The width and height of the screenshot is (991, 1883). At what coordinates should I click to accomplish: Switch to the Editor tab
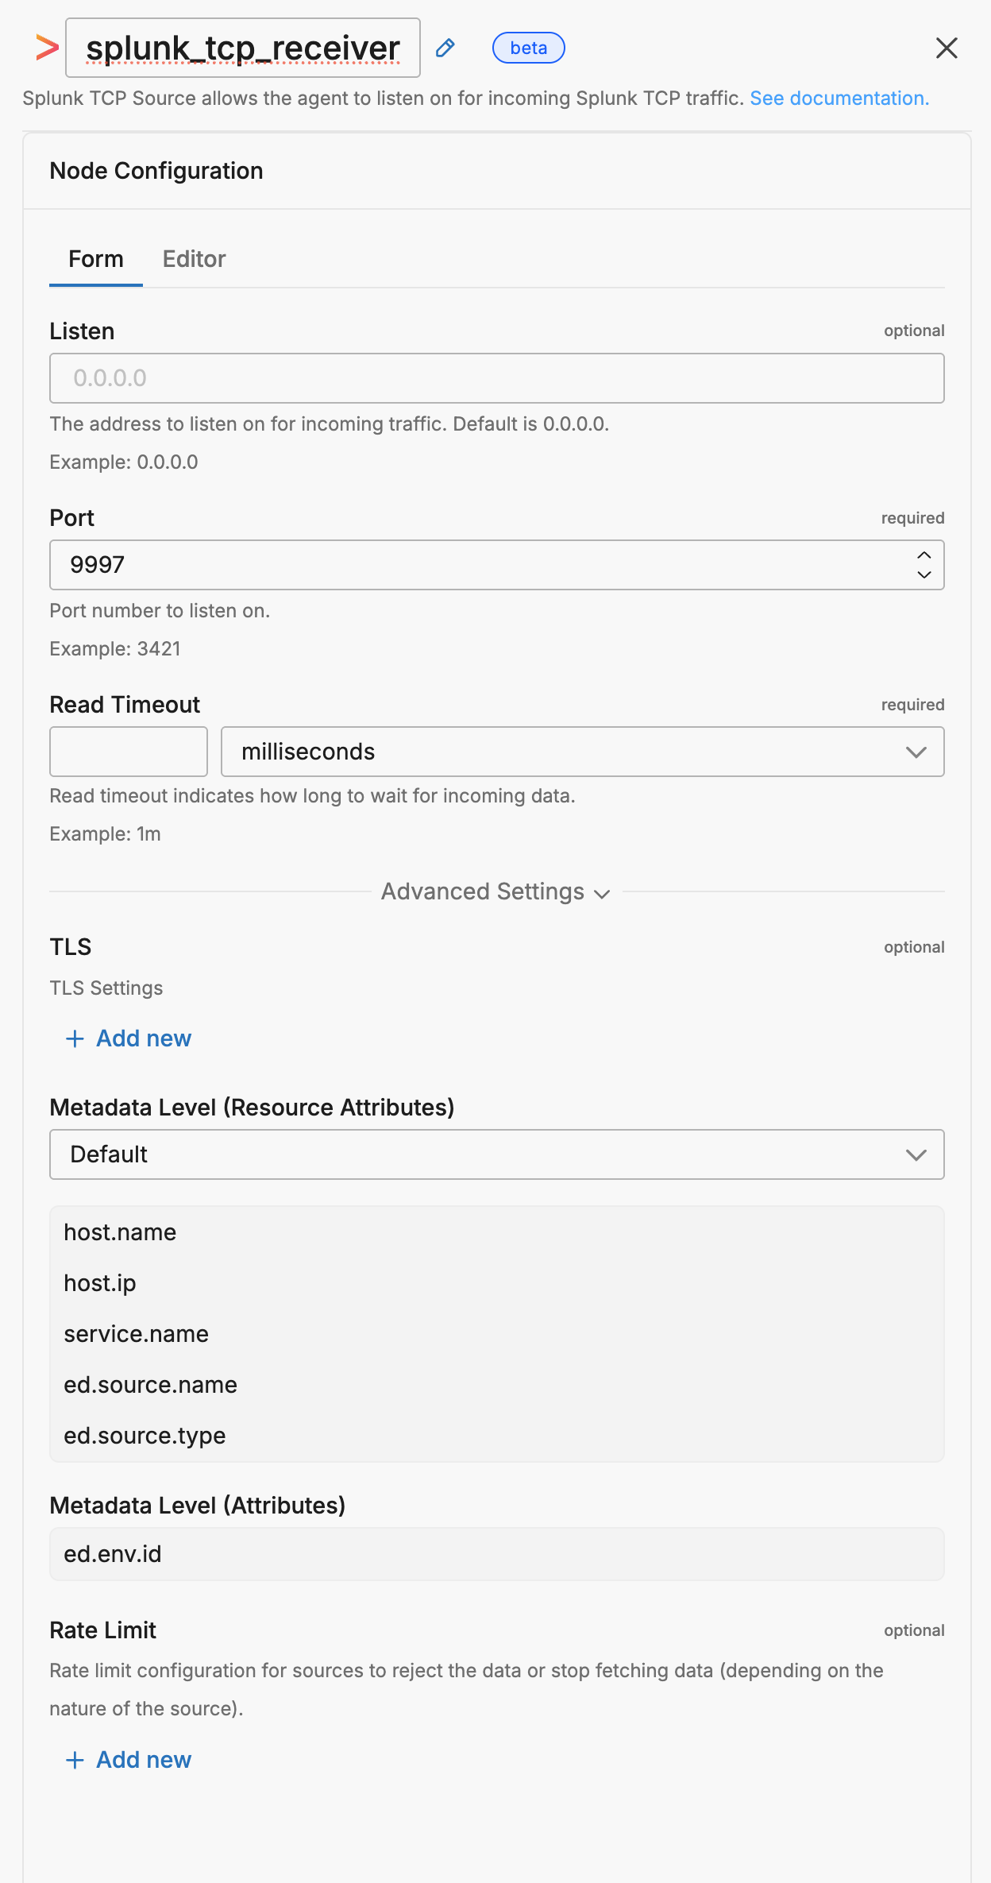195,259
